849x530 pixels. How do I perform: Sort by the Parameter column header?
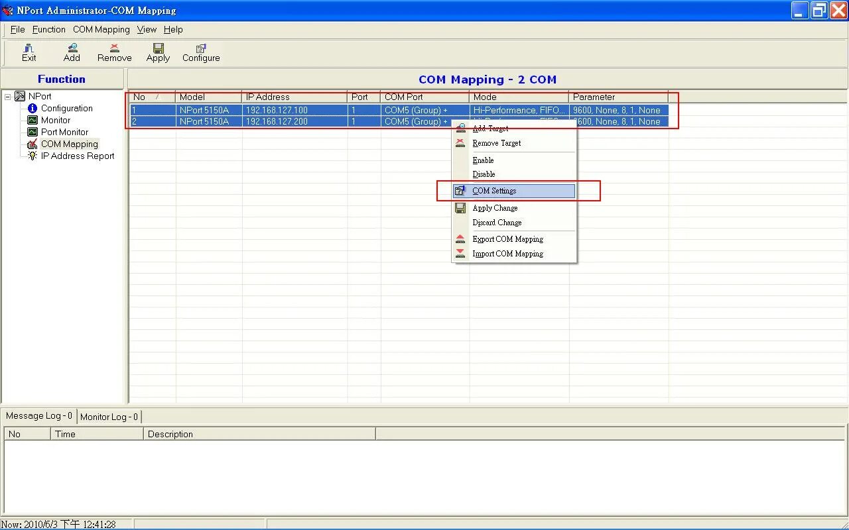tap(618, 97)
